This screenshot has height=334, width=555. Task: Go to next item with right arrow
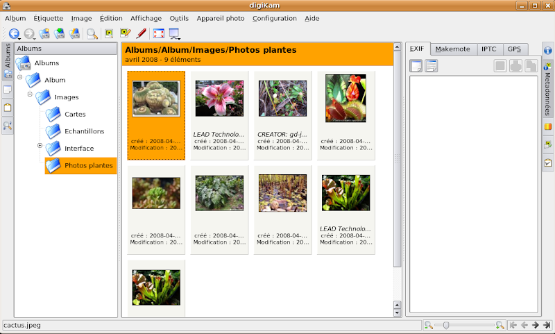pyautogui.click(x=536, y=325)
